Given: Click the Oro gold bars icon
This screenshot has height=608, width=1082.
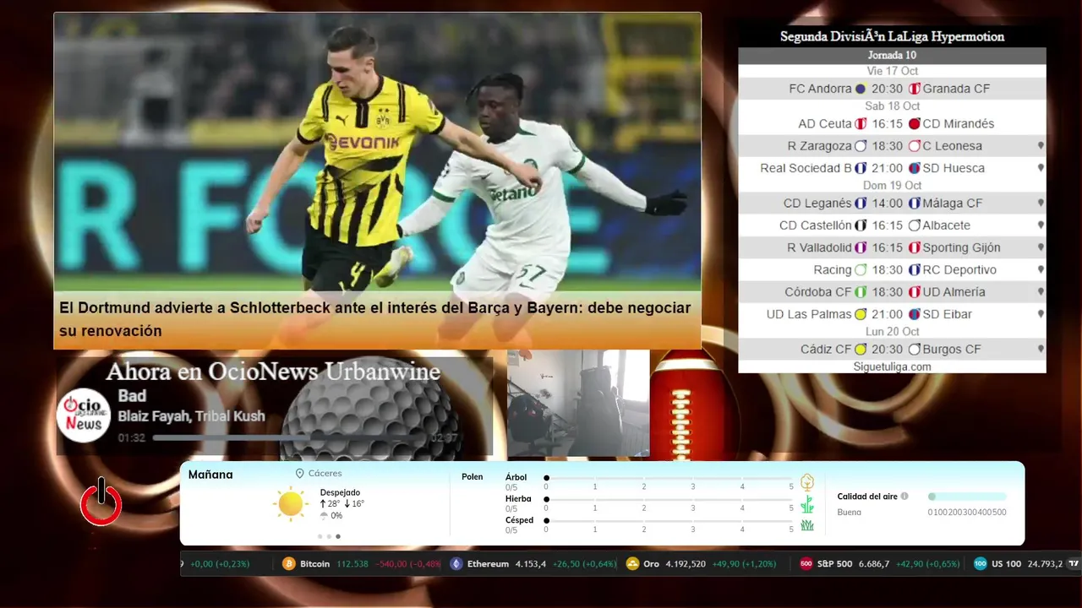Looking at the screenshot, I should [632, 564].
